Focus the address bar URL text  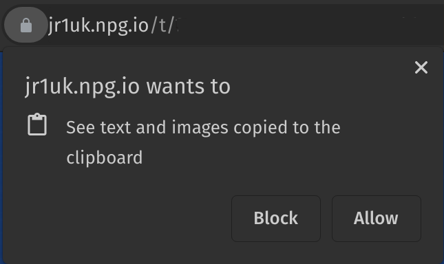point(114,25)
